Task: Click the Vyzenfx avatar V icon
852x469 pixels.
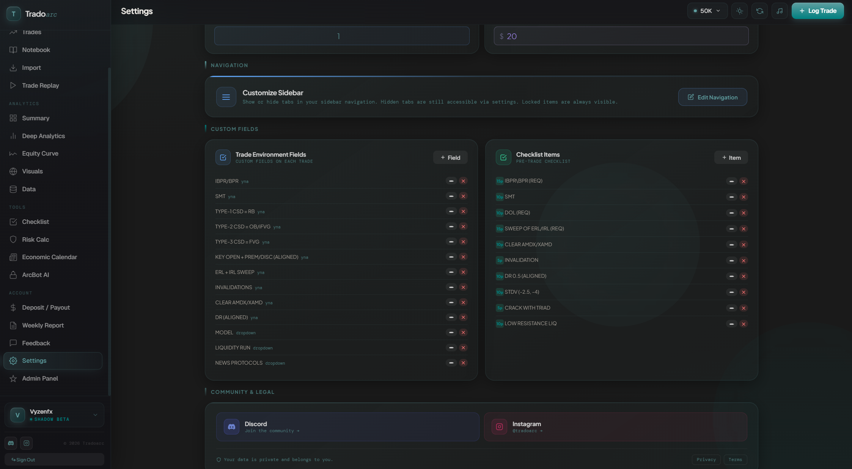Action: pos(17,415)
